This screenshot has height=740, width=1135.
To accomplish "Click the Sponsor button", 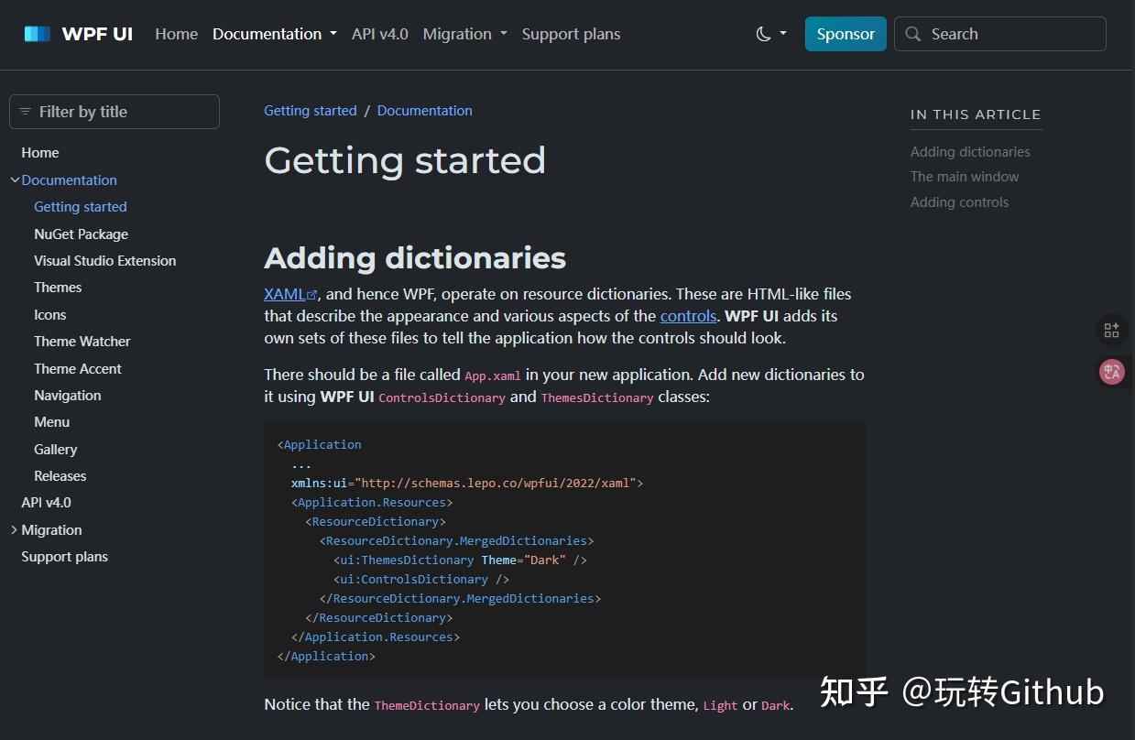I will pyautogui.click(x=846, y=34).
